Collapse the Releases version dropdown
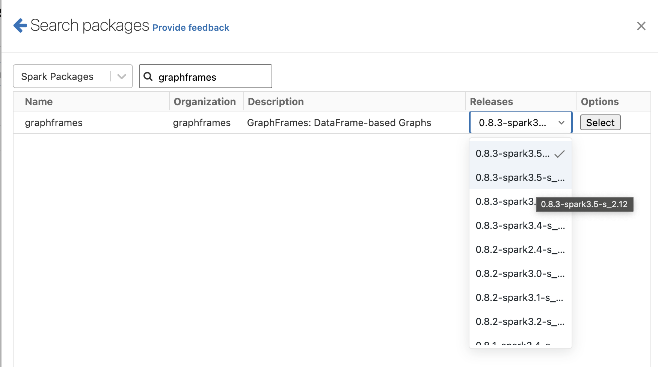The width and height of the screenshot is (658, 367). (561, 123)
